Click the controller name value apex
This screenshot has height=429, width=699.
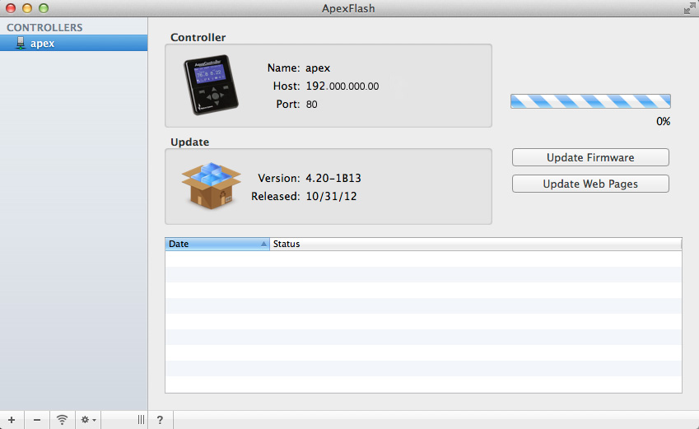318,68
